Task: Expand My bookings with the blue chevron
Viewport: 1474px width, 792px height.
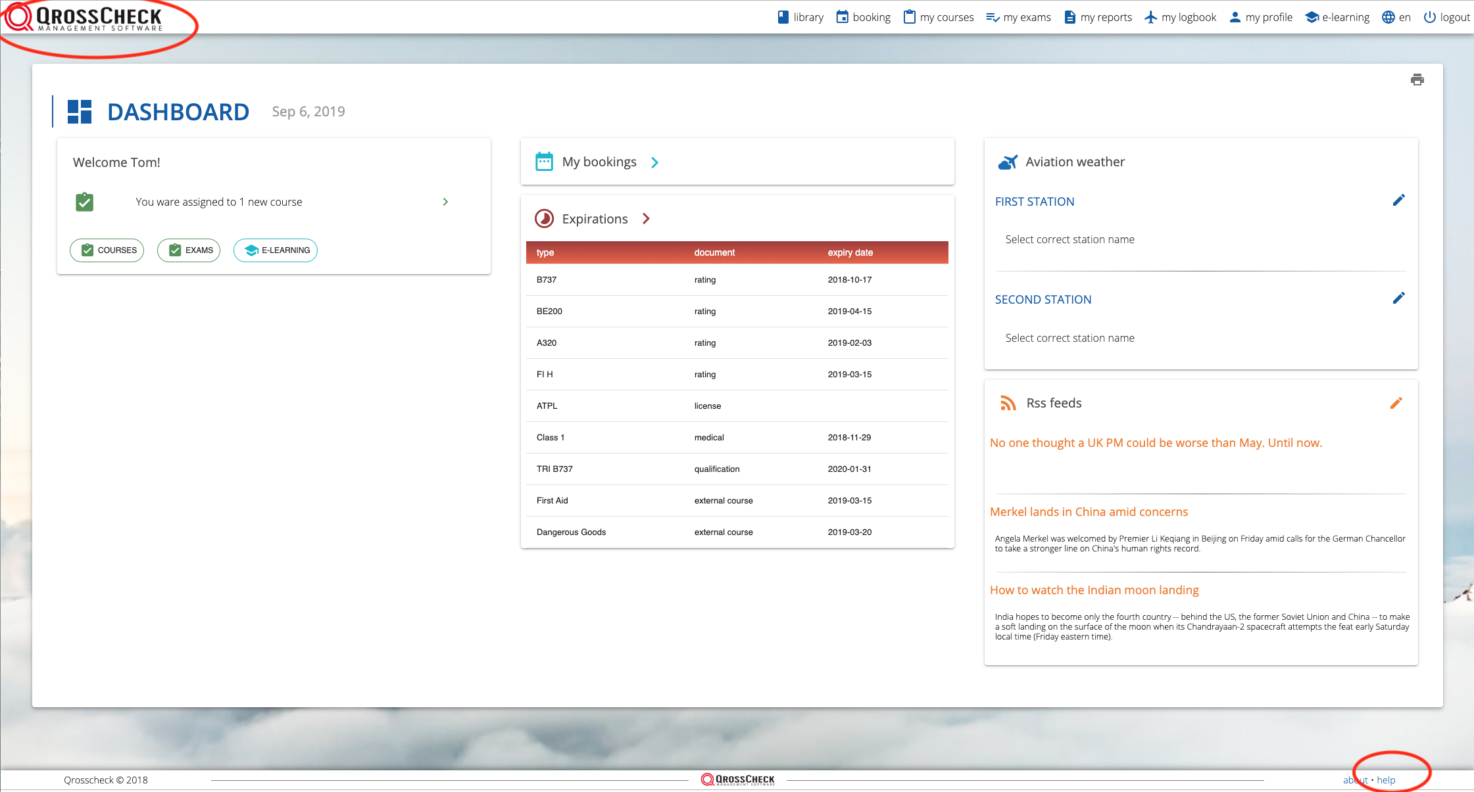Action: (654, 162)
